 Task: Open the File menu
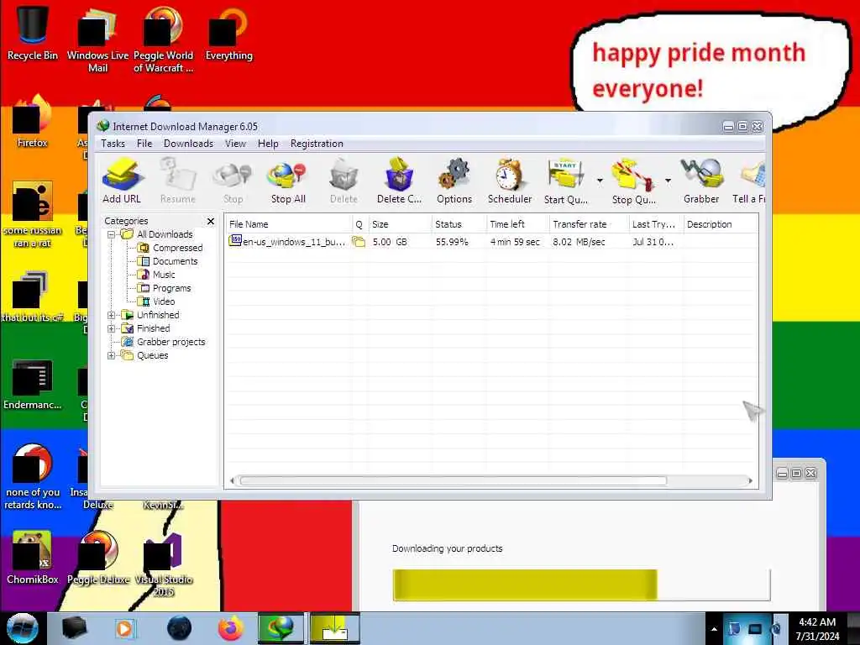pyautogui.click(x=144, y=144)
